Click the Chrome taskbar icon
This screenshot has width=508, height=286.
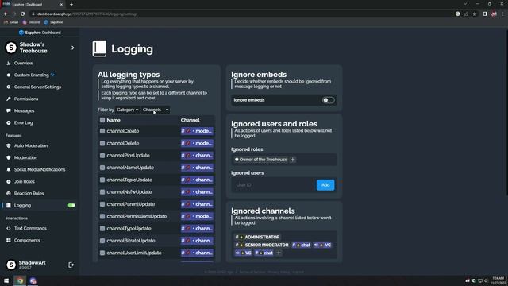[20, 280]
